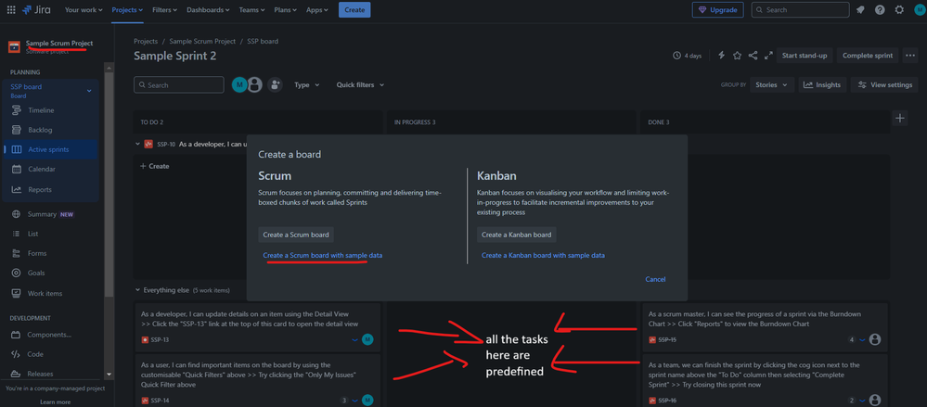Open the Type filter dropdown
The width and height of the screenshot is (927, 407).
tap(307, 85)
